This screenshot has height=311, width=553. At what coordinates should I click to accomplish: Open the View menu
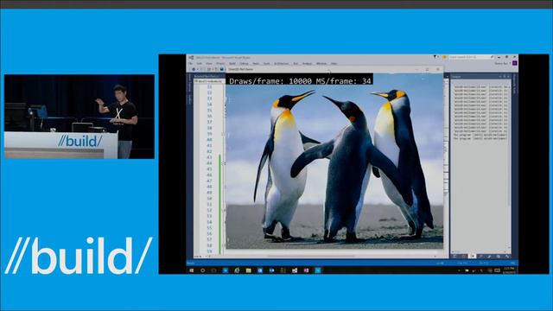click(209, 63)
